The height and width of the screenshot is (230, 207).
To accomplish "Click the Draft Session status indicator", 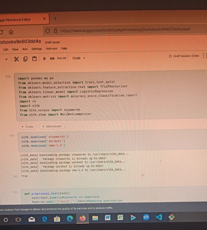I will tap(184, 56).
